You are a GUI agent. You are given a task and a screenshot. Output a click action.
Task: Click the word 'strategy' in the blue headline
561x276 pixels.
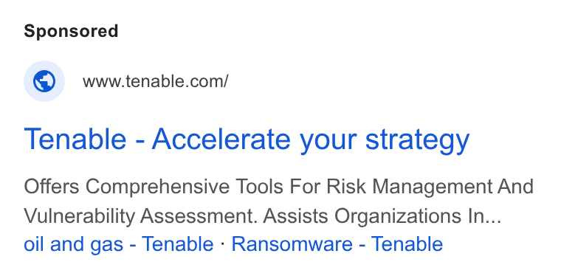click(x=417, y=140)
